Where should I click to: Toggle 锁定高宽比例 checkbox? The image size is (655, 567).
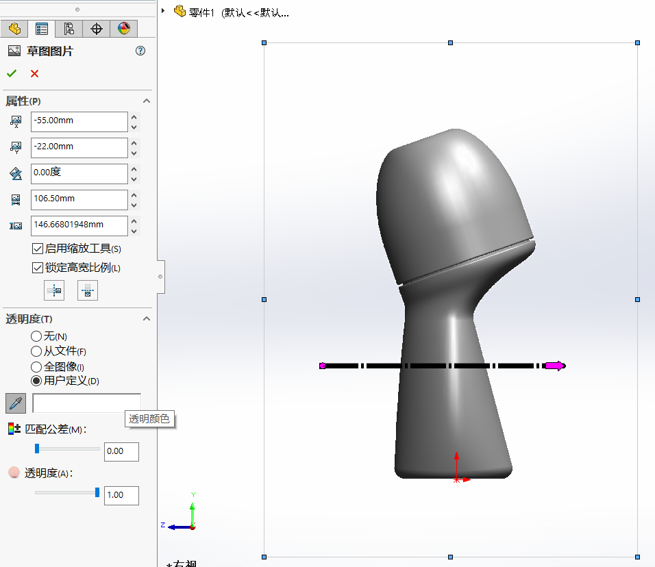(38, 268)
